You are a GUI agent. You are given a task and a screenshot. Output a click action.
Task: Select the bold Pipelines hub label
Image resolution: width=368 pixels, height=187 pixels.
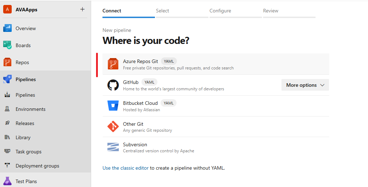point(26,79)
